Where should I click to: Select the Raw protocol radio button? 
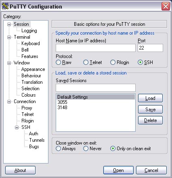pos(58,62)
